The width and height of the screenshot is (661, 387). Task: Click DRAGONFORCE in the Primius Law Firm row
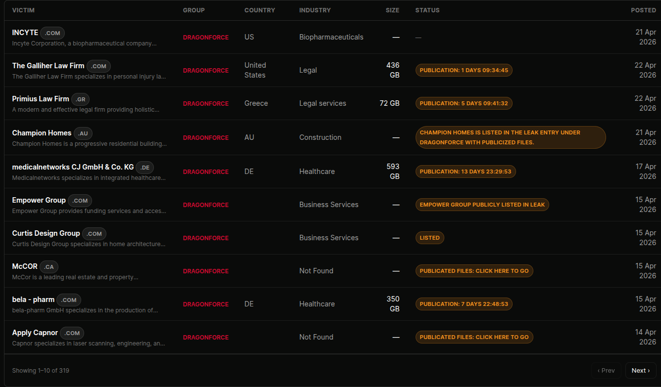pos(206,104)
